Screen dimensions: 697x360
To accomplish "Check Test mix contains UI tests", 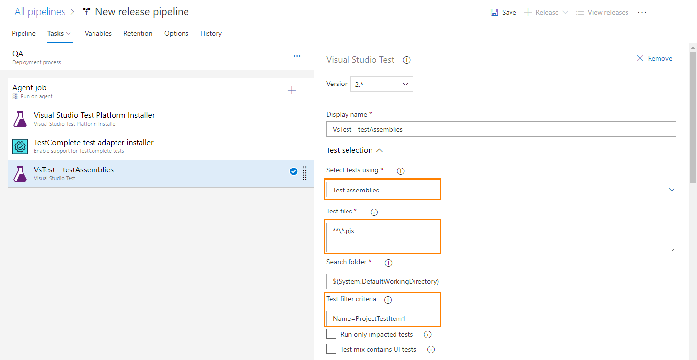I will pyautogui.click(x=331, y=349).
